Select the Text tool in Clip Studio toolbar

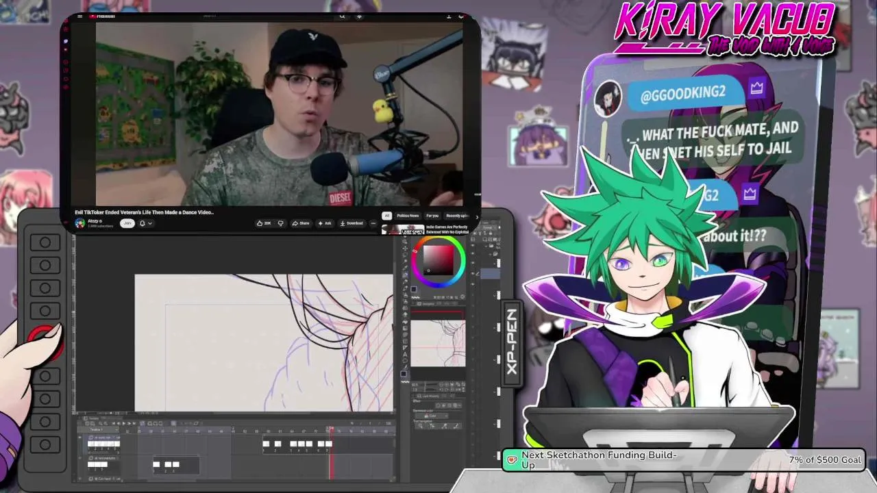click(405, 354)
